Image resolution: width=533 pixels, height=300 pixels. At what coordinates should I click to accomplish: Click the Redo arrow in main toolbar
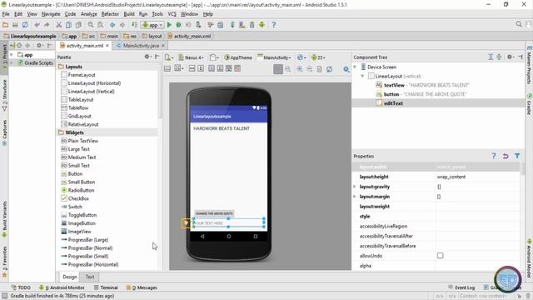[47, 25]
